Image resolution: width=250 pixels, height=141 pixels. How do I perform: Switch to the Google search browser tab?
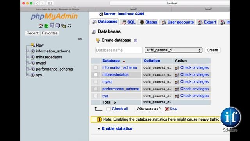tap(58, 9)
